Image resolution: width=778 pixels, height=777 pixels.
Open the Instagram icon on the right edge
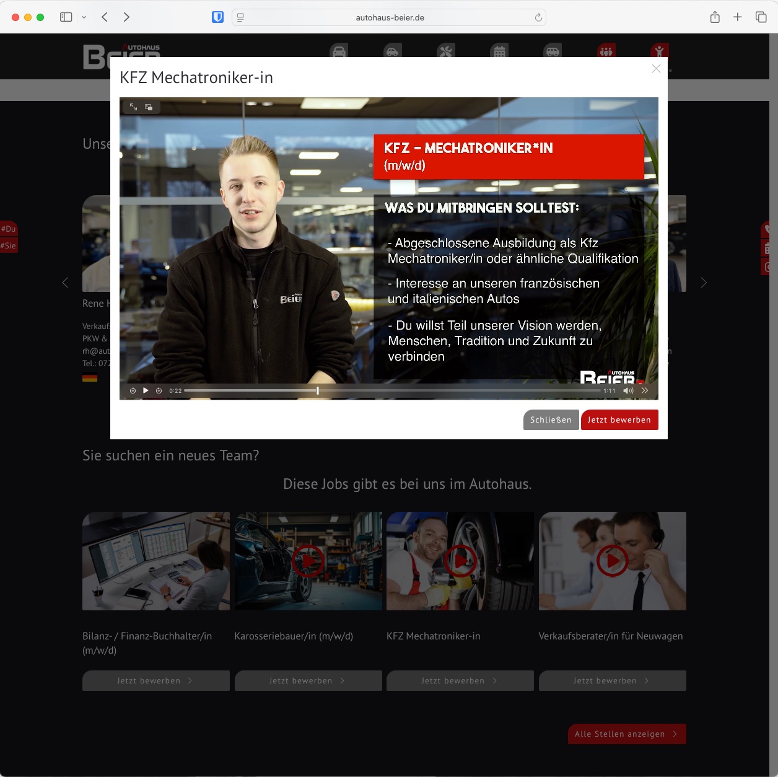coord(767,266)
